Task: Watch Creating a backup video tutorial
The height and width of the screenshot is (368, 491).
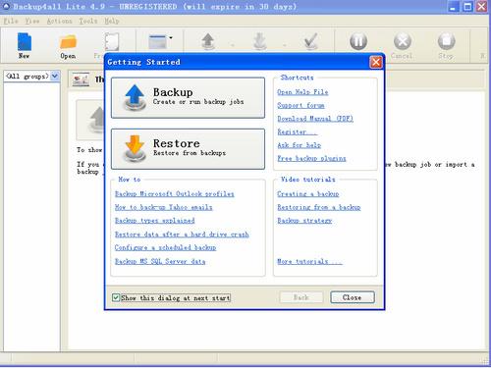Action: click(308, 193)
